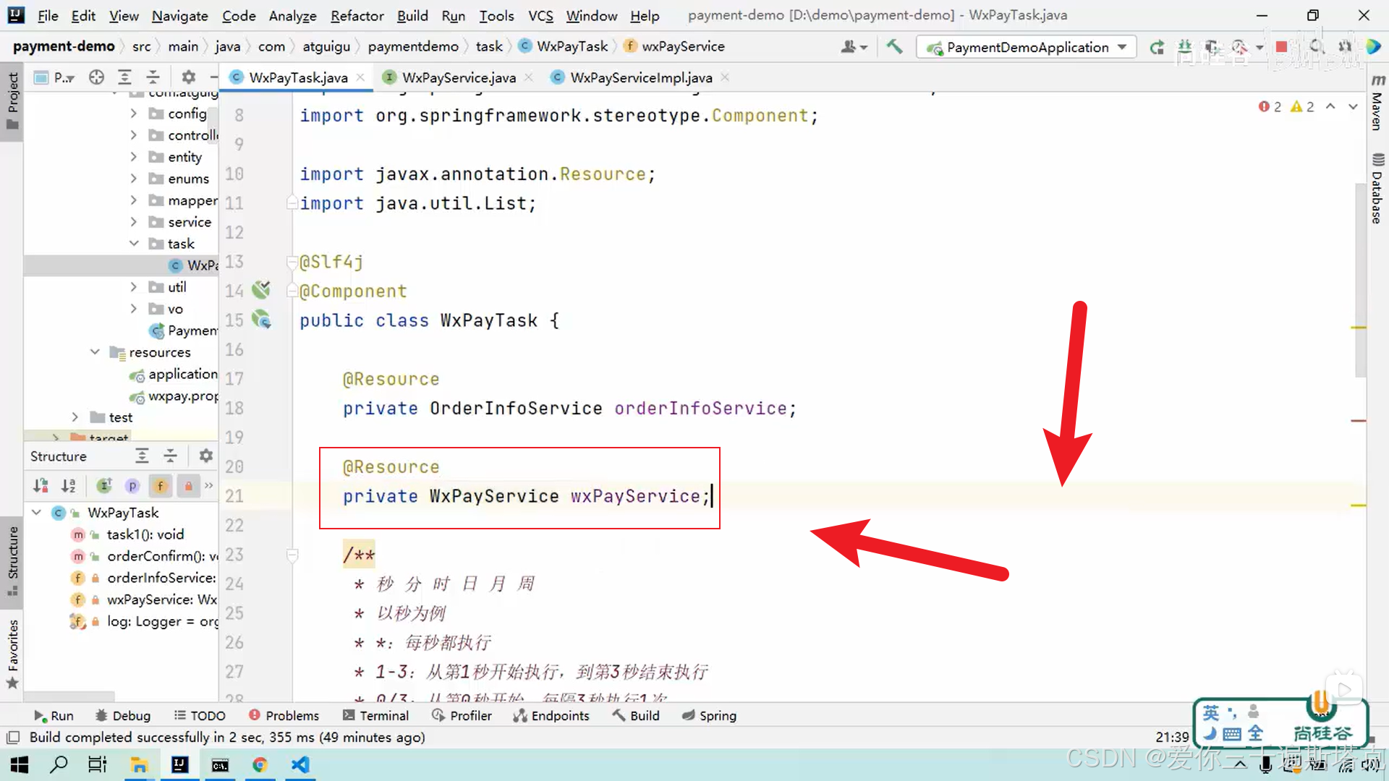This screenshot has width=1389, height=781.
Task: Click gutter bean icon on line 14
Action: [x=260, y=291]
